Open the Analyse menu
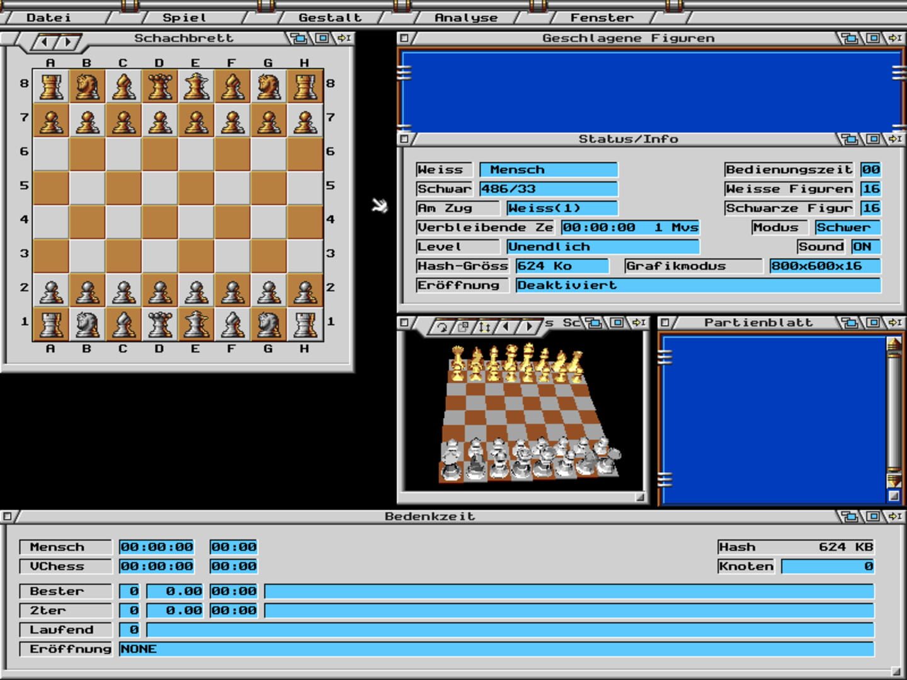The image size is (907, 680). [x=465, y=17]
